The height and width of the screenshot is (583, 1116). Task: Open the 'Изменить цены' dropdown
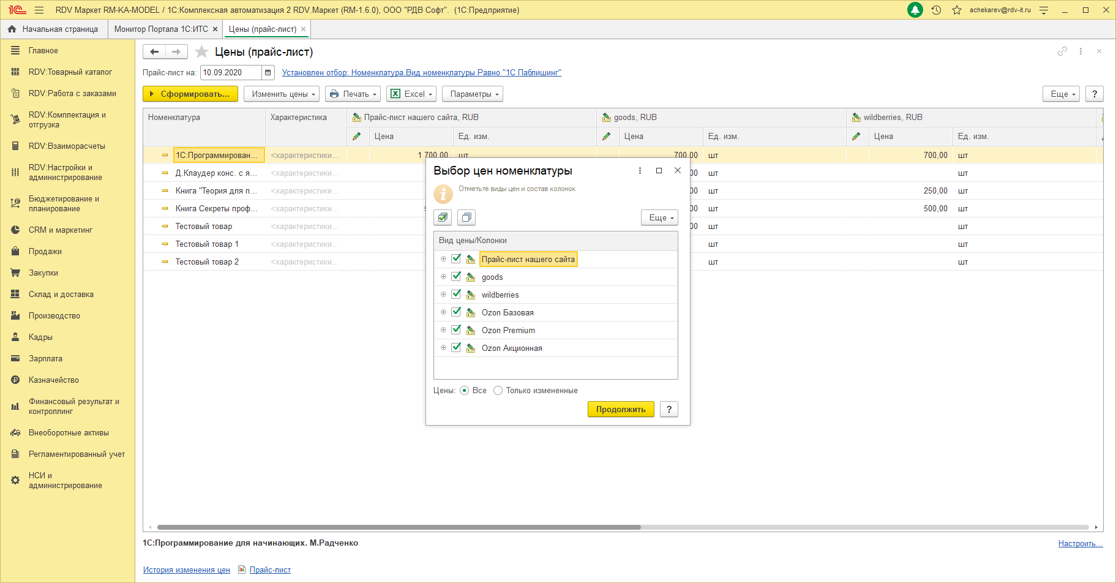tap(282, 94)
